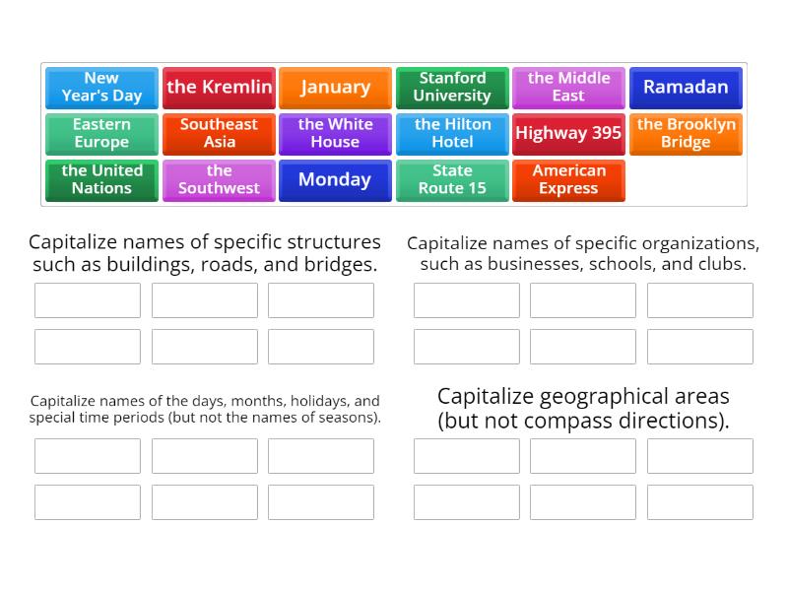Choose the "the Middle East" tile
Screen dimensions: 788x591
568,88
